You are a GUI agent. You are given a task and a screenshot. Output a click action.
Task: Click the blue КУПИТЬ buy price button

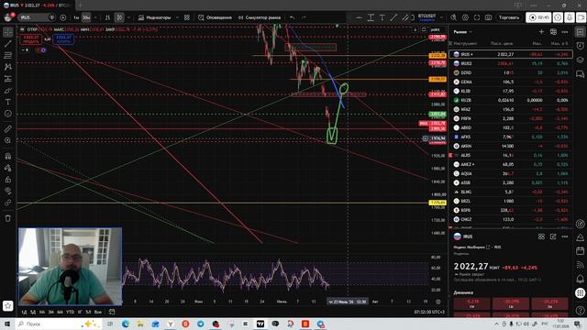pyautogui.click(x=63, y=38)
